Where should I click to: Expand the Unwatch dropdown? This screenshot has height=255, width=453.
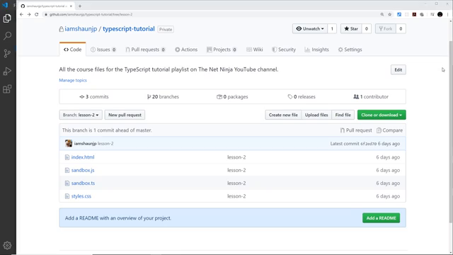point(310,28)
